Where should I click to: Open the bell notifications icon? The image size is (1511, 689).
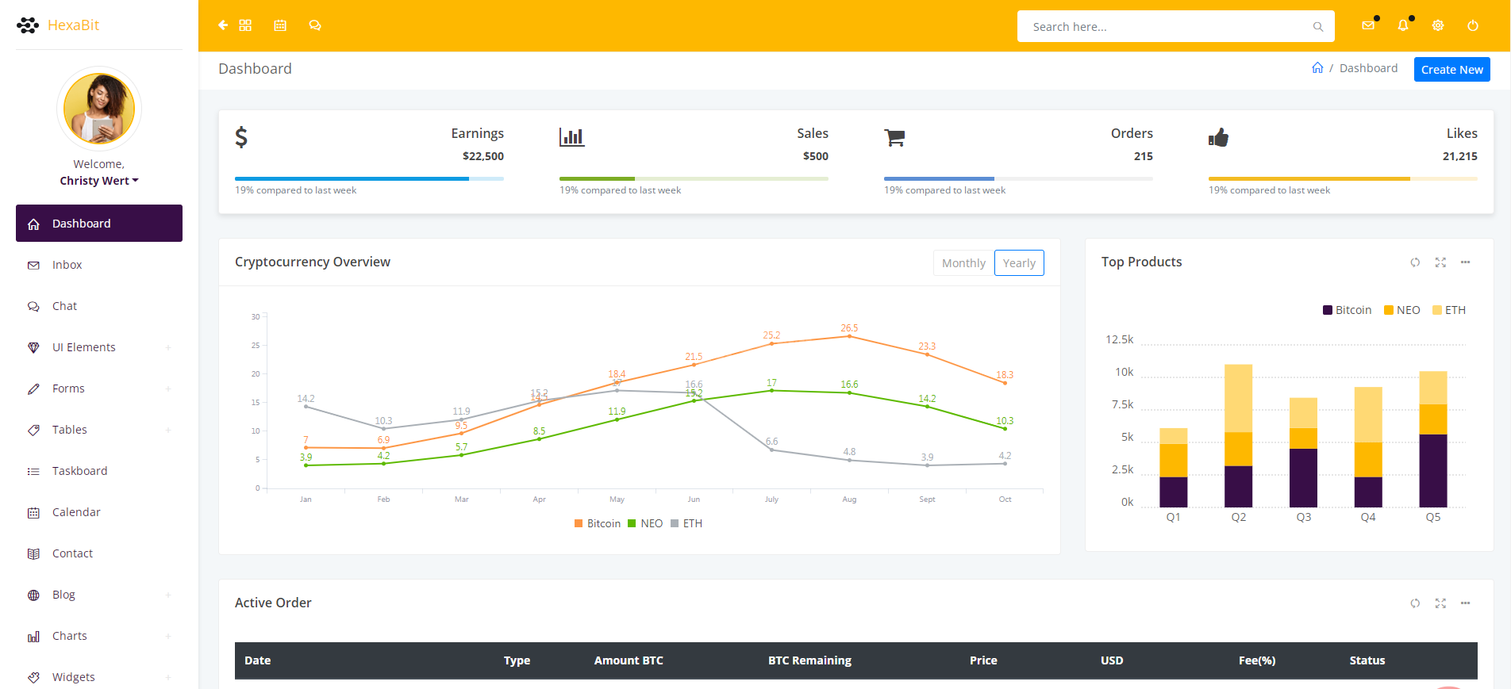click(x=1403, y=25)
